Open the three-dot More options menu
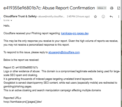The height and width of the screenshot is (107, 122). (119, 17)
